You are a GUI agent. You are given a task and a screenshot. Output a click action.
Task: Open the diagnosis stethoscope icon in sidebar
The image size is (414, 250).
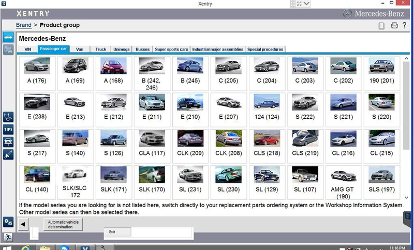[x=8, y=117]
